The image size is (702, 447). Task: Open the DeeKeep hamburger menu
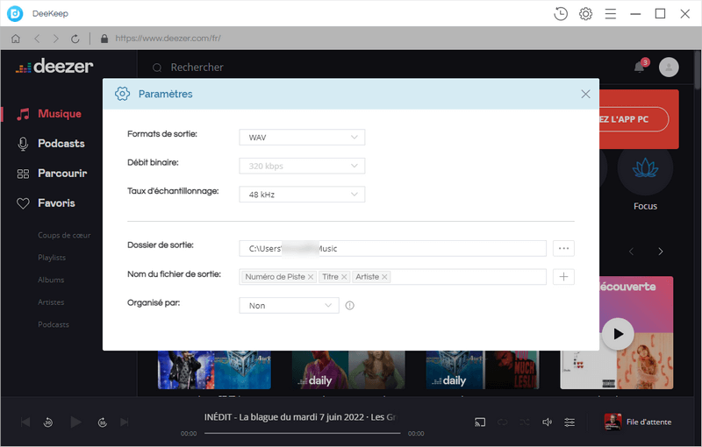[611, 14]
